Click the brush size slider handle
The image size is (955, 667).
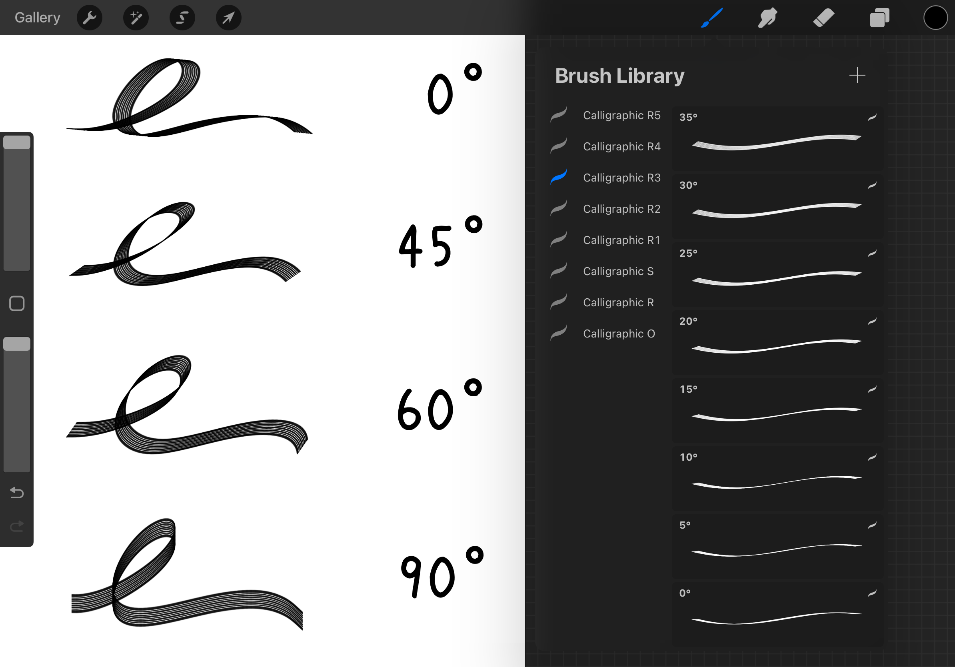coord(17,143)
